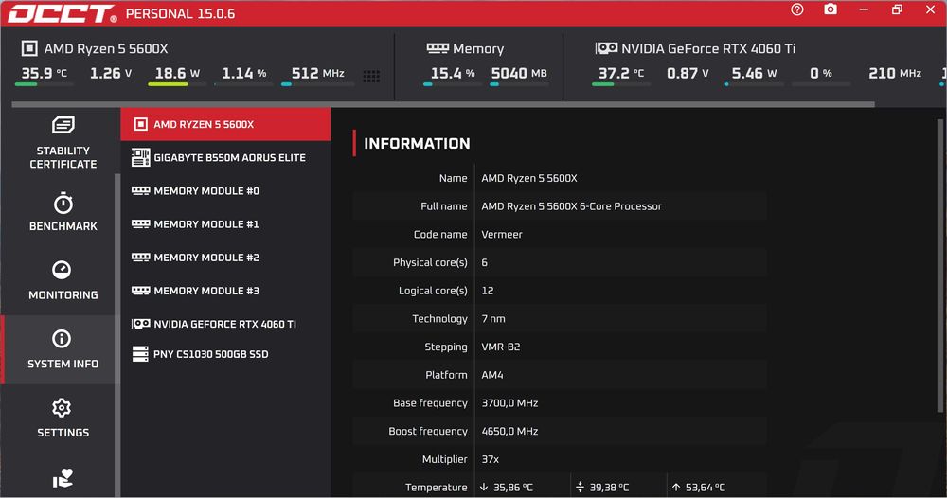Select PNY CS1030 500GB SSD entry
947x498 pixels.
pos(226,354)
